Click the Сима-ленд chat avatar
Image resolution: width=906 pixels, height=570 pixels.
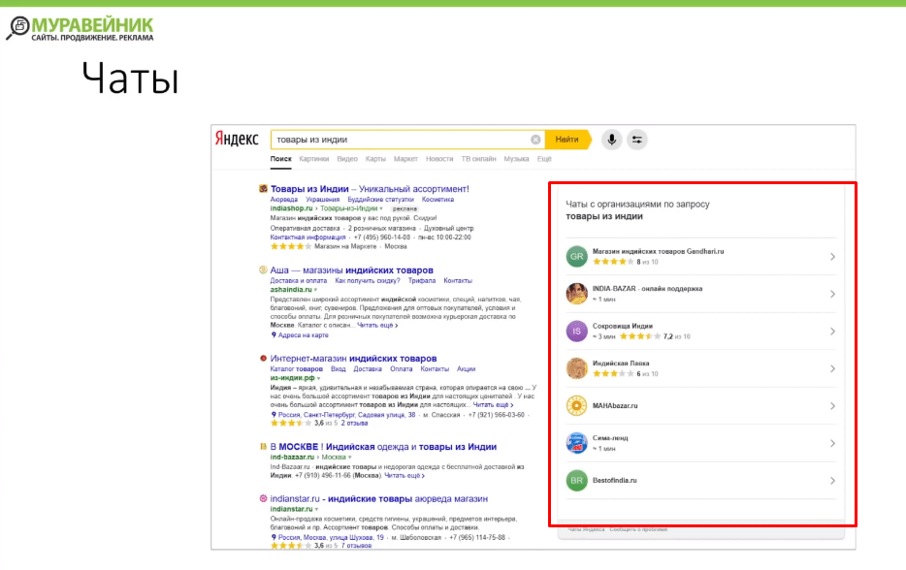[x=576, y=443]
